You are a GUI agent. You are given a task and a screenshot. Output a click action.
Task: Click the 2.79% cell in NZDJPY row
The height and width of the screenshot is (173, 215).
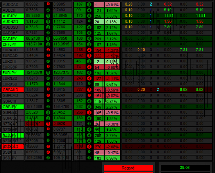[x=112, y=135]
